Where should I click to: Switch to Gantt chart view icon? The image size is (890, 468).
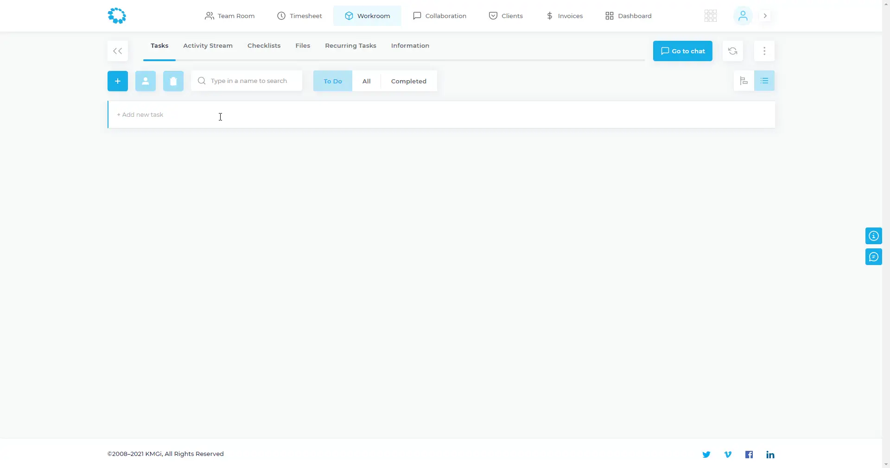pyautogui.click(x=744, y=81)
